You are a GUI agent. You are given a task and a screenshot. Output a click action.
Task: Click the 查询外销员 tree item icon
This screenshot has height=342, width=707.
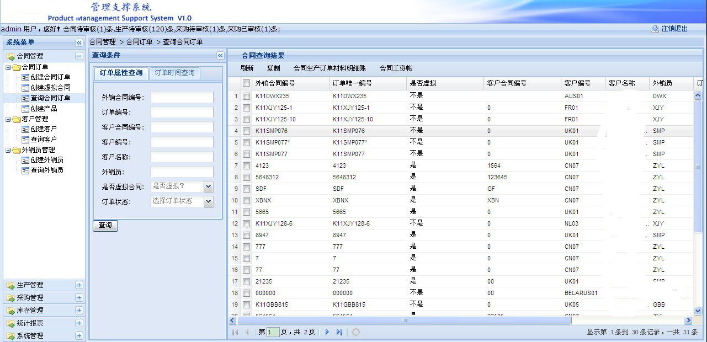point(25,170)
